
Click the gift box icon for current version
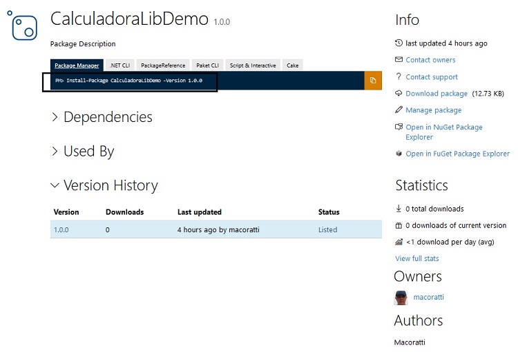pos(399,225)
